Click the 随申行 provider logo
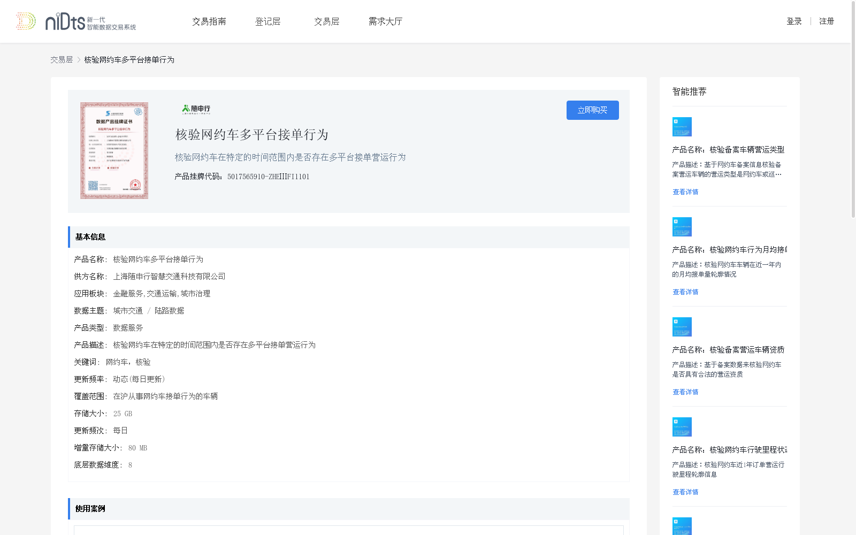The image size is (856, 535). coord(196,109)
